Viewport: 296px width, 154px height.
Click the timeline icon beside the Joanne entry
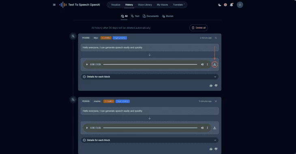[x=73, y=99]
